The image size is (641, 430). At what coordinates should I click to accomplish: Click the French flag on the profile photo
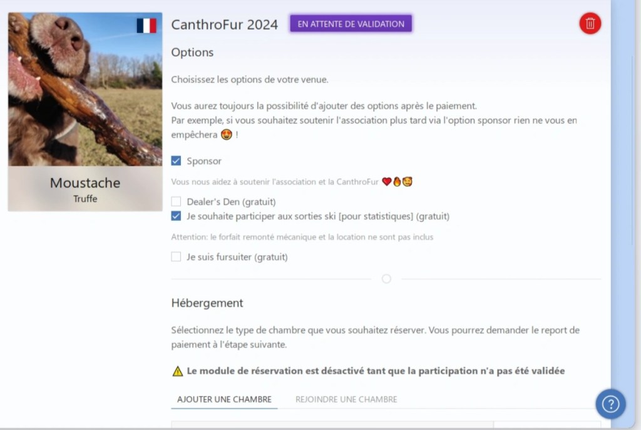146,26
